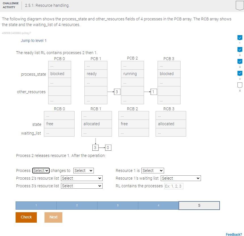Open Process 3's resource list dropdown
Image resolution: width=244 pixels, height=236 pixels.
(x=82, y=186)
